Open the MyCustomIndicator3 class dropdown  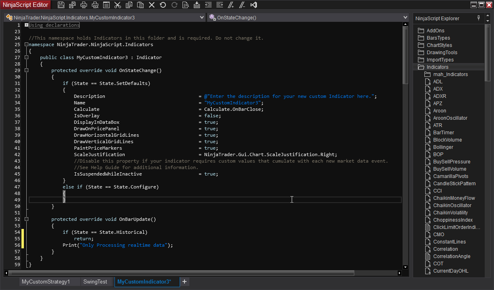tap(202, 18)
